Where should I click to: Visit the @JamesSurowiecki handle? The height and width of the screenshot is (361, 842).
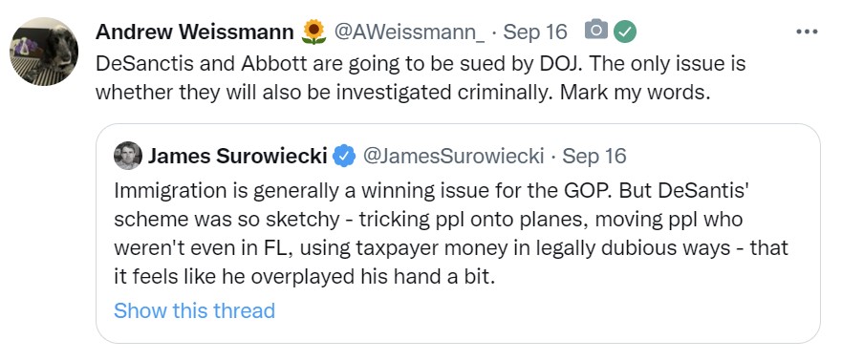[x=453, y=156]
